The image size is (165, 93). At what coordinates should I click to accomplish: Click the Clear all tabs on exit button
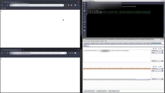tap(114, 91)
